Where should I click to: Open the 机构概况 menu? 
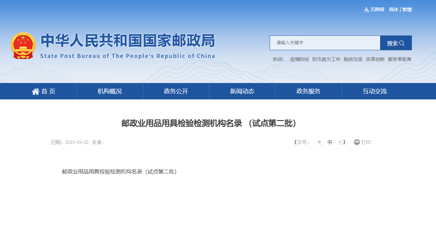point(110,91)
